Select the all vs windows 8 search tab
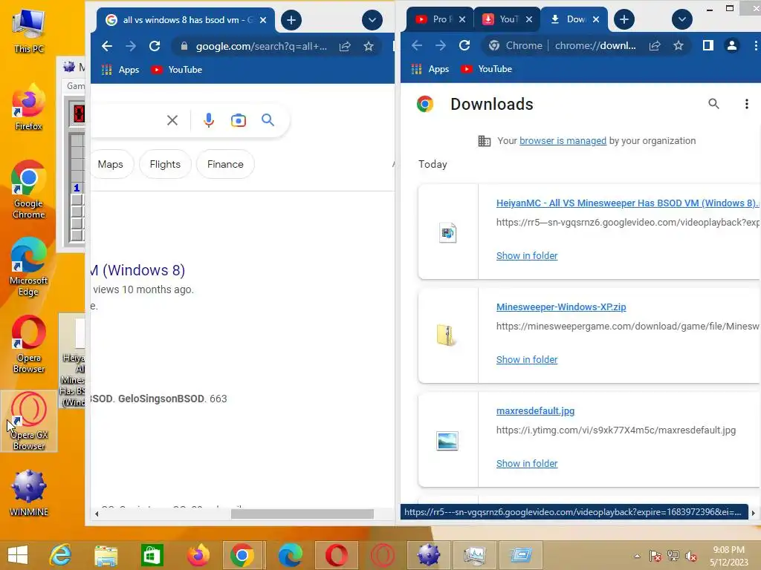Image resolution: width=761 pixels, height=570 pixels. (x=181, y=20)
